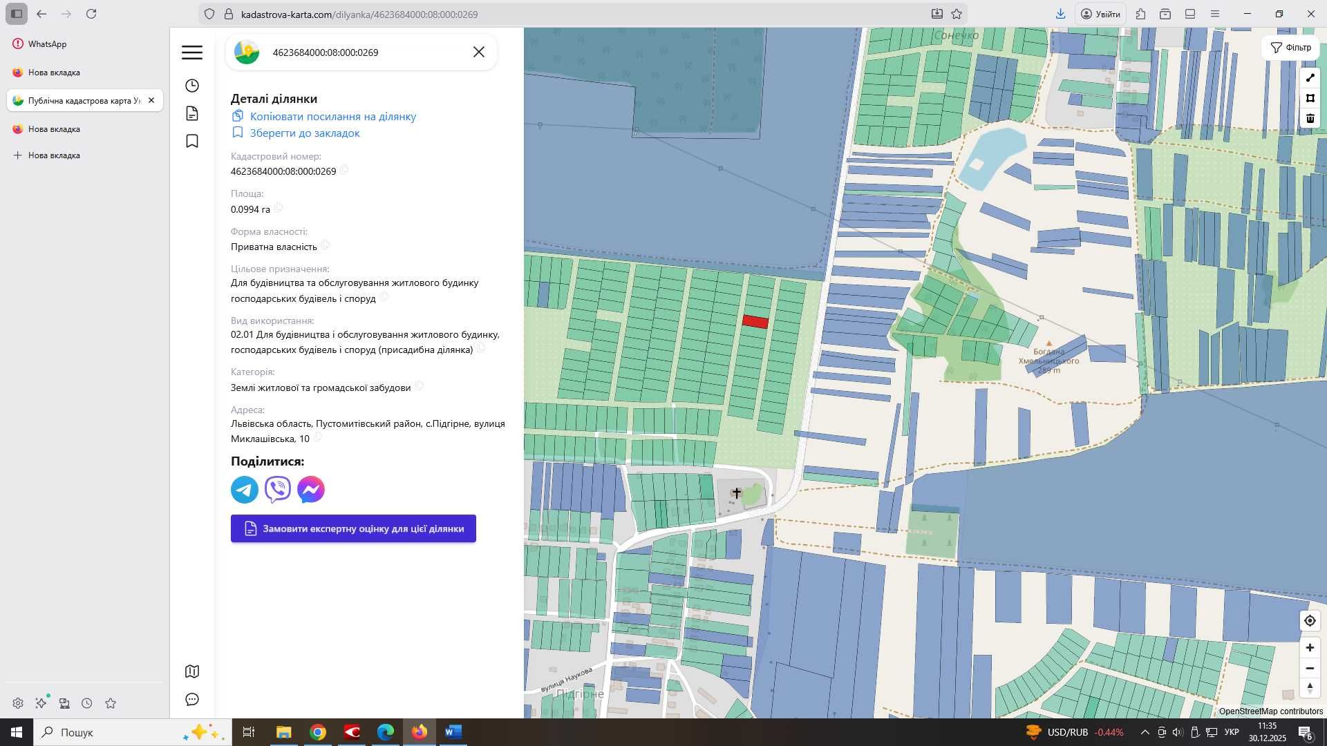1327x746 pixels.
Task: Zoom in on the map
Action: [x=1310, y=648]
